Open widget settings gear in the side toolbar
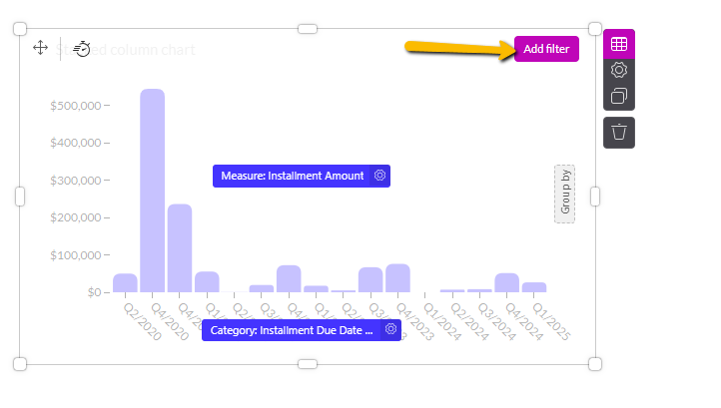The image size is (721, 408). [619, 70]
